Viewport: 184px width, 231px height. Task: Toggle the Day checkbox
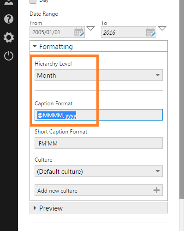33,1
